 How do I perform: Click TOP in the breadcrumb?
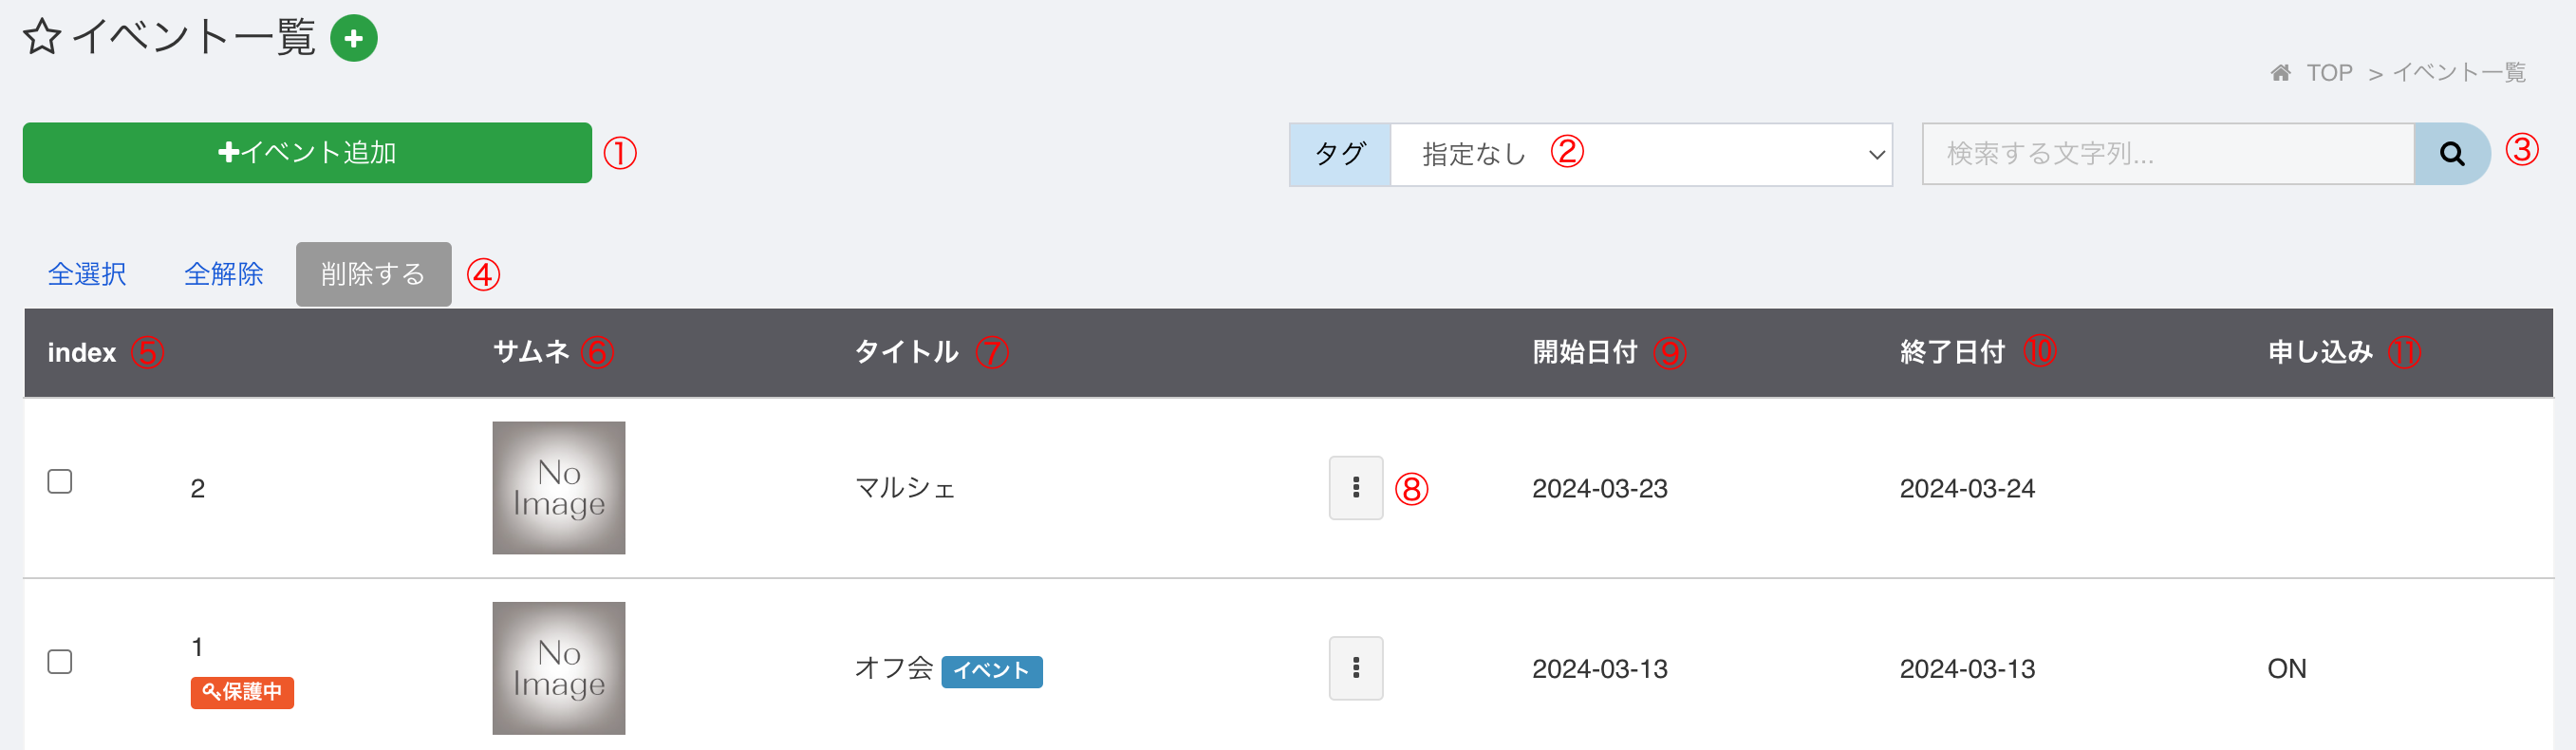pyautogui.click(x=2329, y=73)
